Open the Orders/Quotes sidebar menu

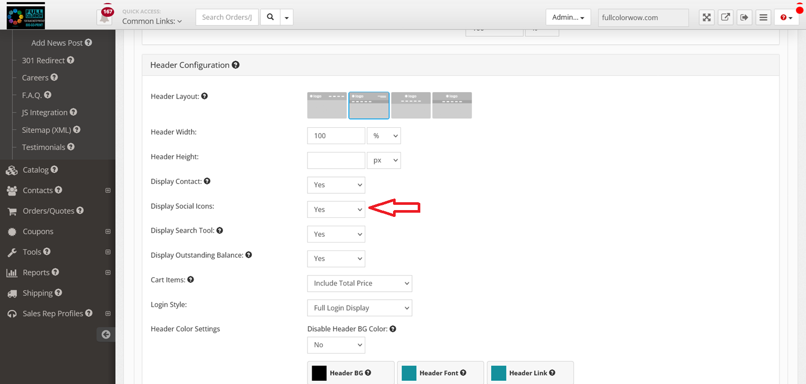click(x=48, y=211)
